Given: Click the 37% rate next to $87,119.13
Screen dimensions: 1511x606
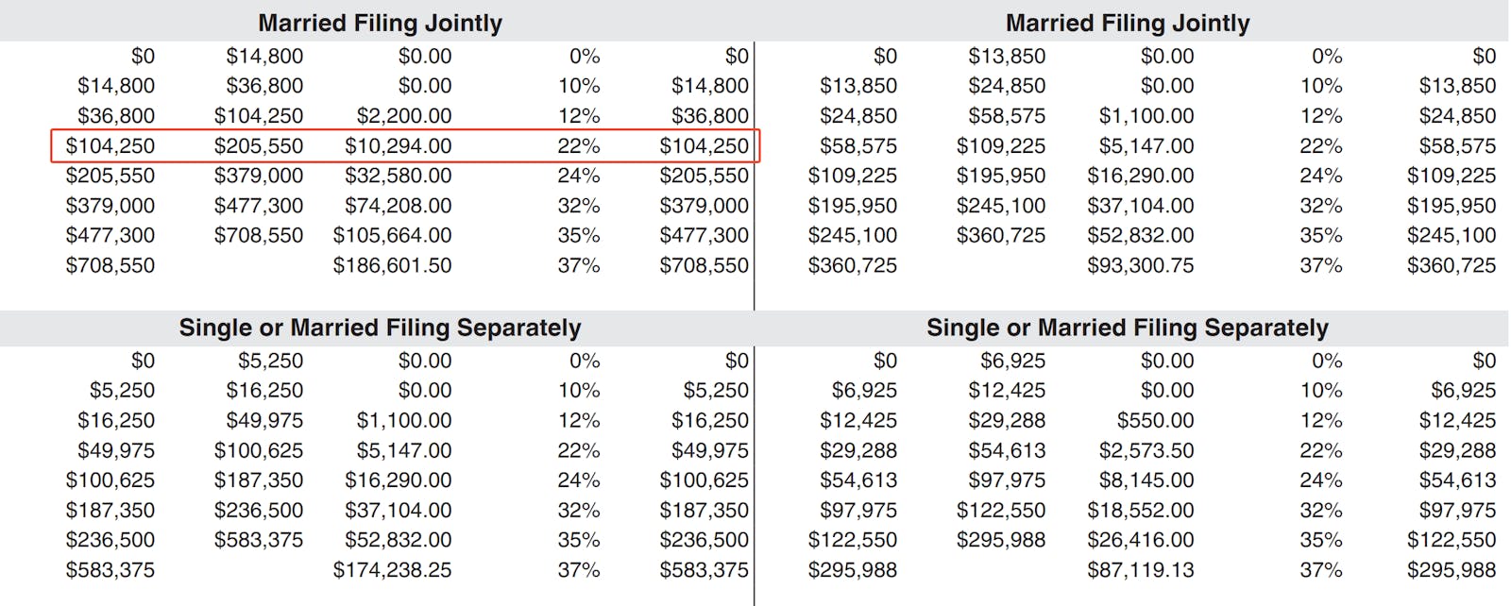Looking at the screenshot, I should [1320, 570].
